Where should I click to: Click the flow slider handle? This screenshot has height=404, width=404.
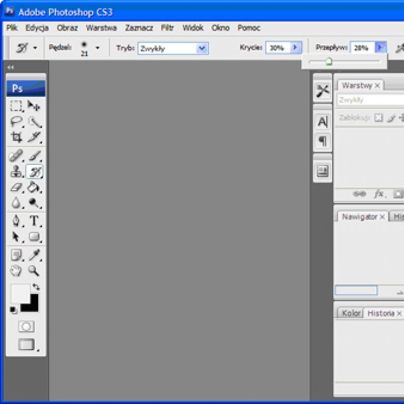[329, 62]
